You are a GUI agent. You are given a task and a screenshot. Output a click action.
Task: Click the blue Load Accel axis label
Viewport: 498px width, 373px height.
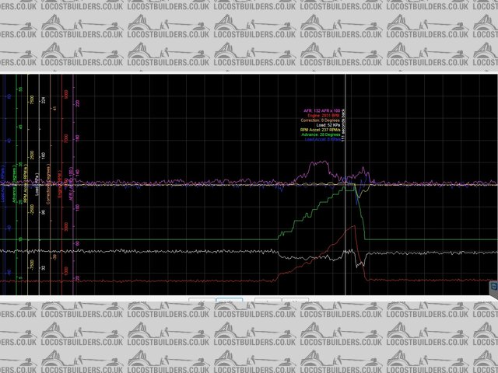point(3,179)
